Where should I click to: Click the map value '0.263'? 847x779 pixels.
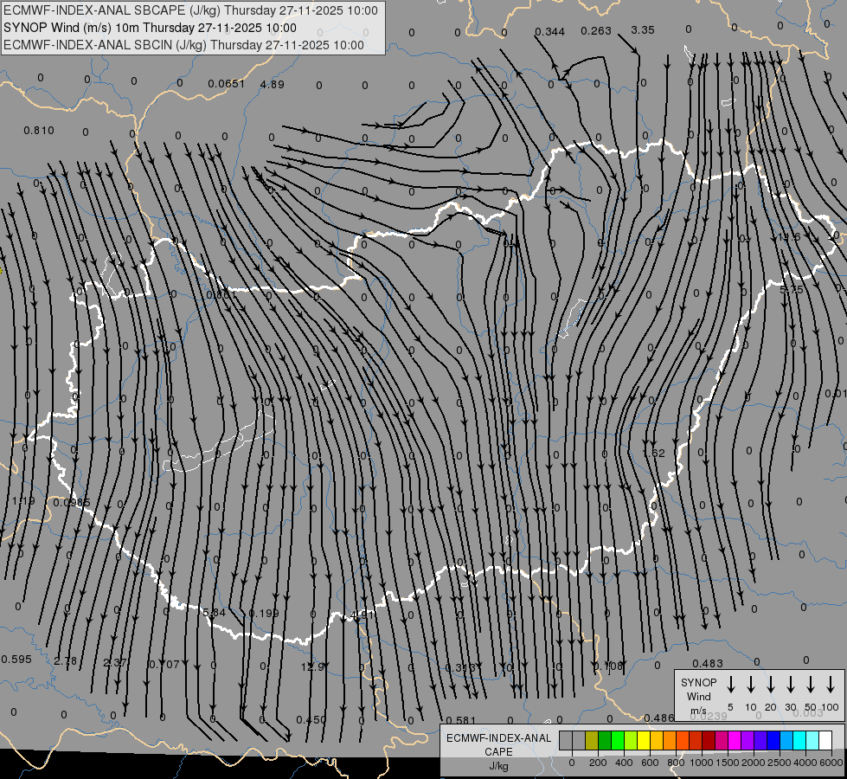click(x=596, y=31)
